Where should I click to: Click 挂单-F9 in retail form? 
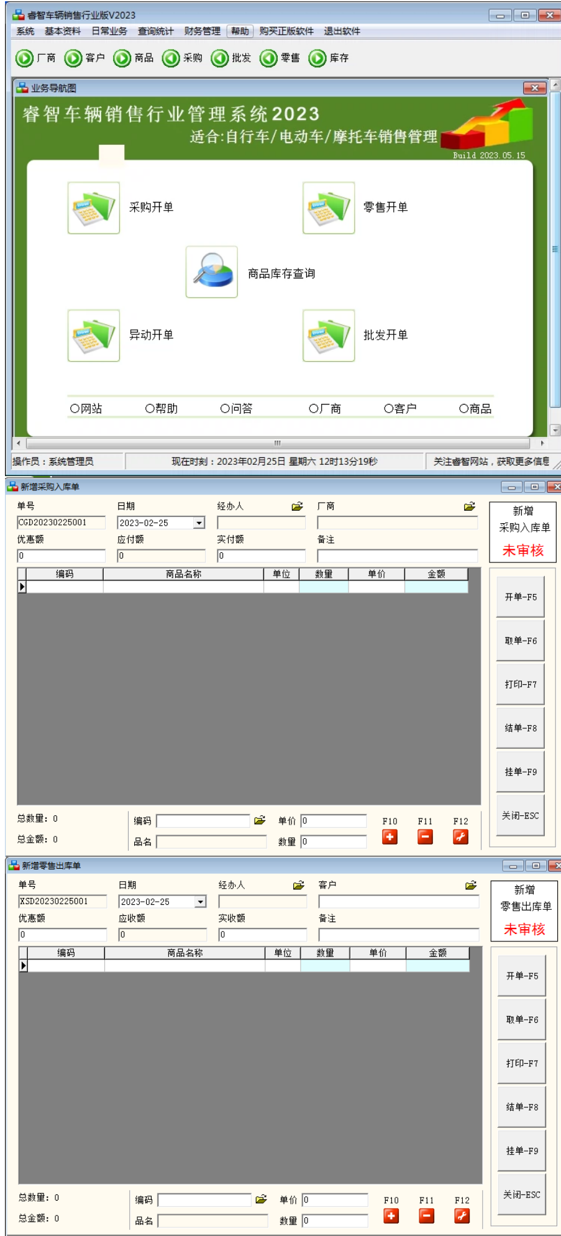click(522, 1151)
